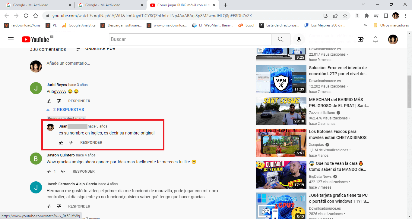412x219 pixels.
Task: Toggle Chrome side panel
Action: [386, 16]
